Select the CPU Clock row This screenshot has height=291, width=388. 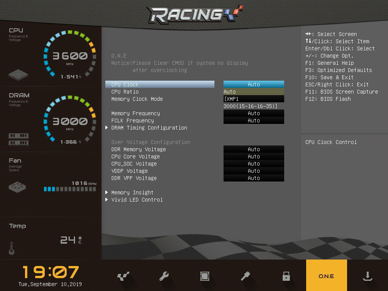tap(160, 84)
